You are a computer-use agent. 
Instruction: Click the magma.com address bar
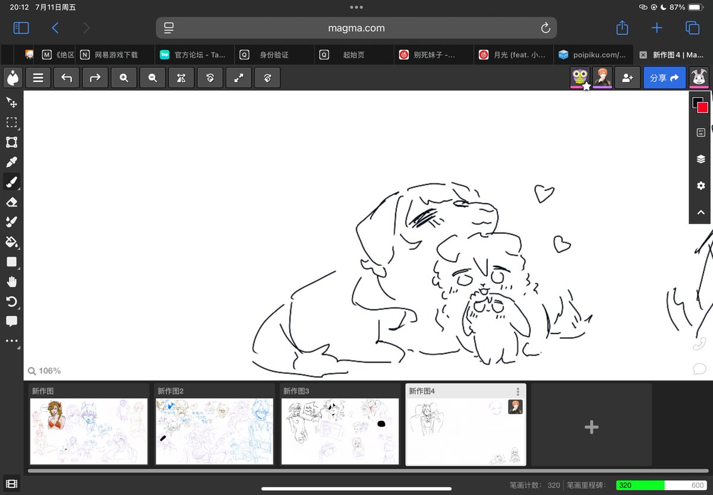coord(356,28)
